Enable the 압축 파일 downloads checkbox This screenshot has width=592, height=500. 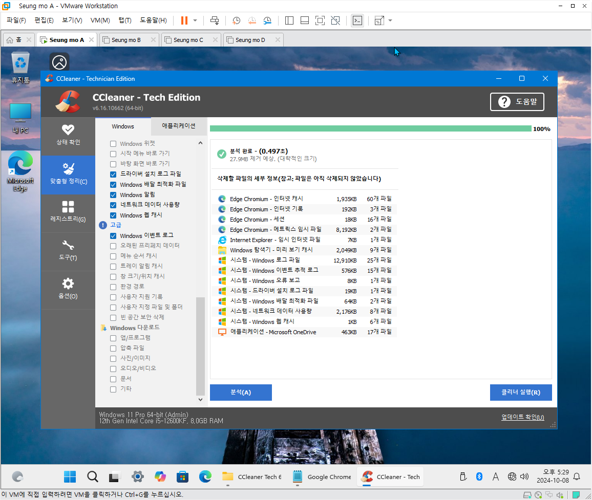pyautogui.click(x=113, y=349)
